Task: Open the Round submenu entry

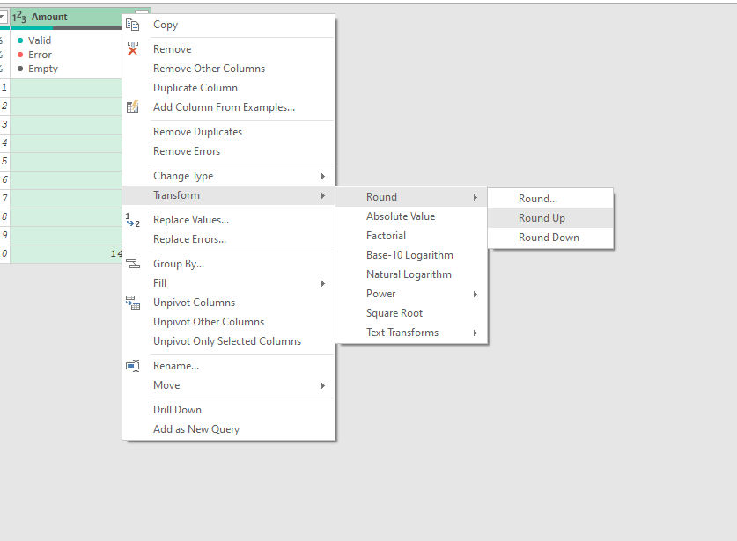Action: pyautogui.click(x=411, y=197)
